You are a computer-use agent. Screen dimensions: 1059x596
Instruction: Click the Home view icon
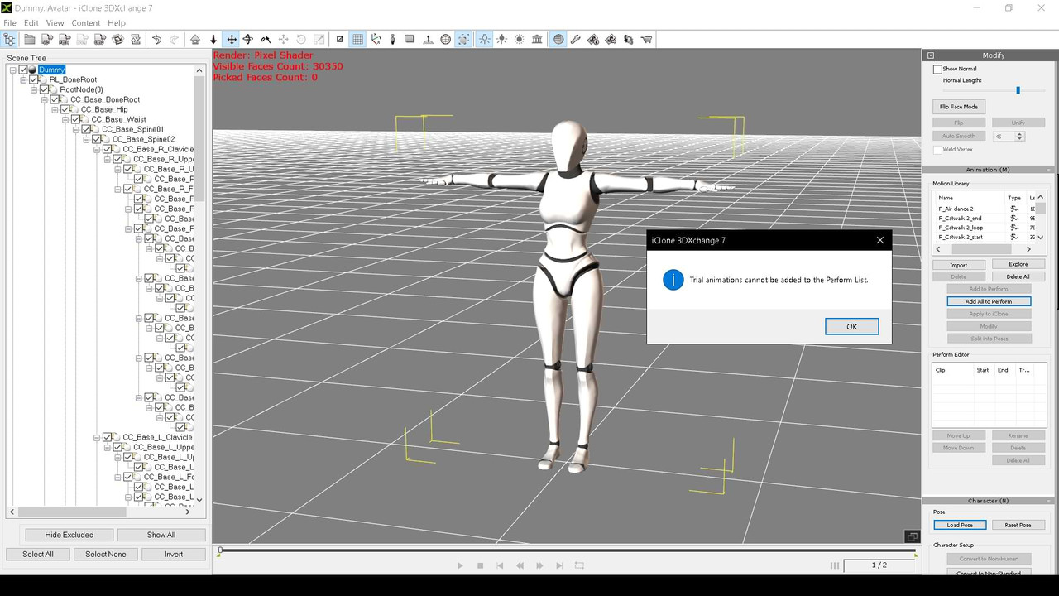click(195, 39)
